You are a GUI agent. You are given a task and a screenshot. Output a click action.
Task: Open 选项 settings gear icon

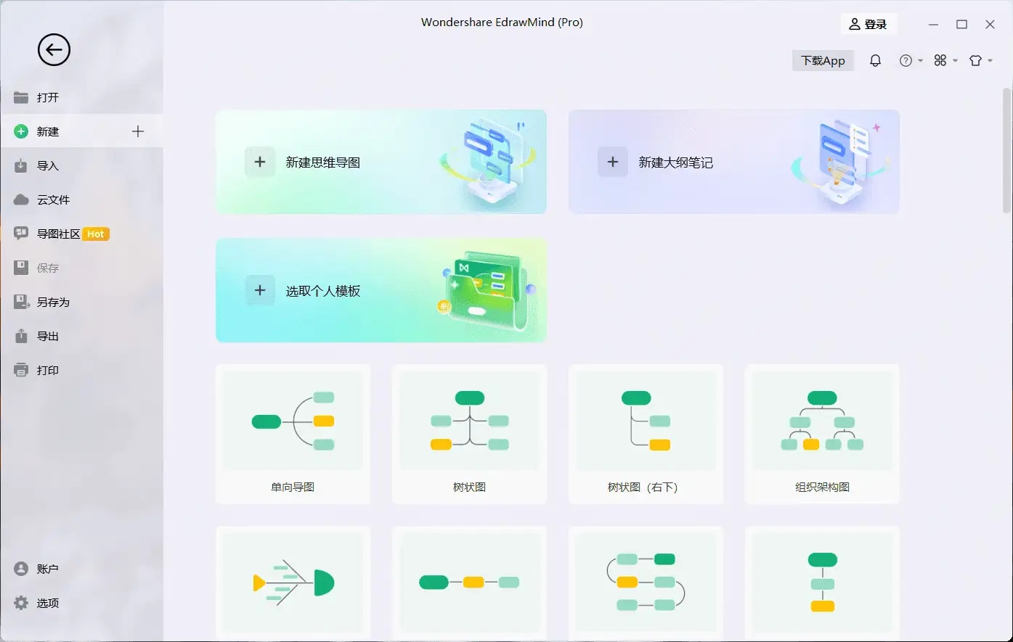tap(21, 604)
